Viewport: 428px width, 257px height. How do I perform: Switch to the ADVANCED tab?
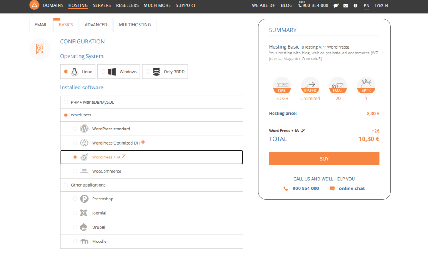pyautogui.click(x=96, y=25)
